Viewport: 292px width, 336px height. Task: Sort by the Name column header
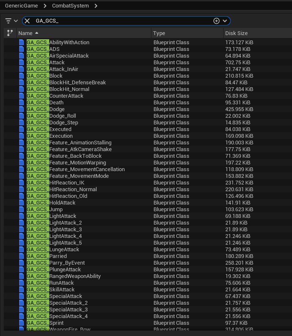tap(84, 33)
